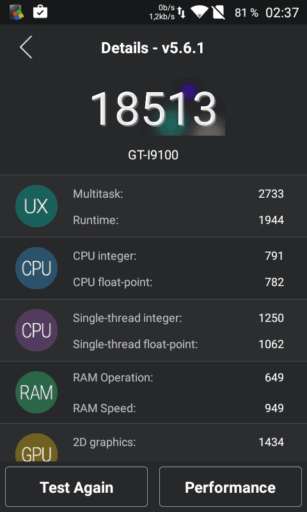Select the Multitask score row
The image size is (307, 512).
click(178, 194)
